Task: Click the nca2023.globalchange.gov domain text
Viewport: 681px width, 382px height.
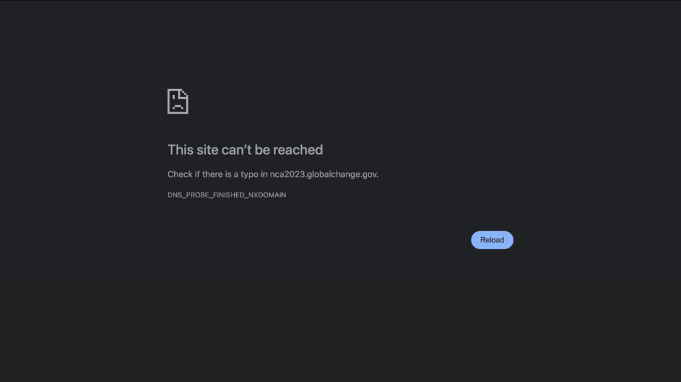Action: (324, 175)
